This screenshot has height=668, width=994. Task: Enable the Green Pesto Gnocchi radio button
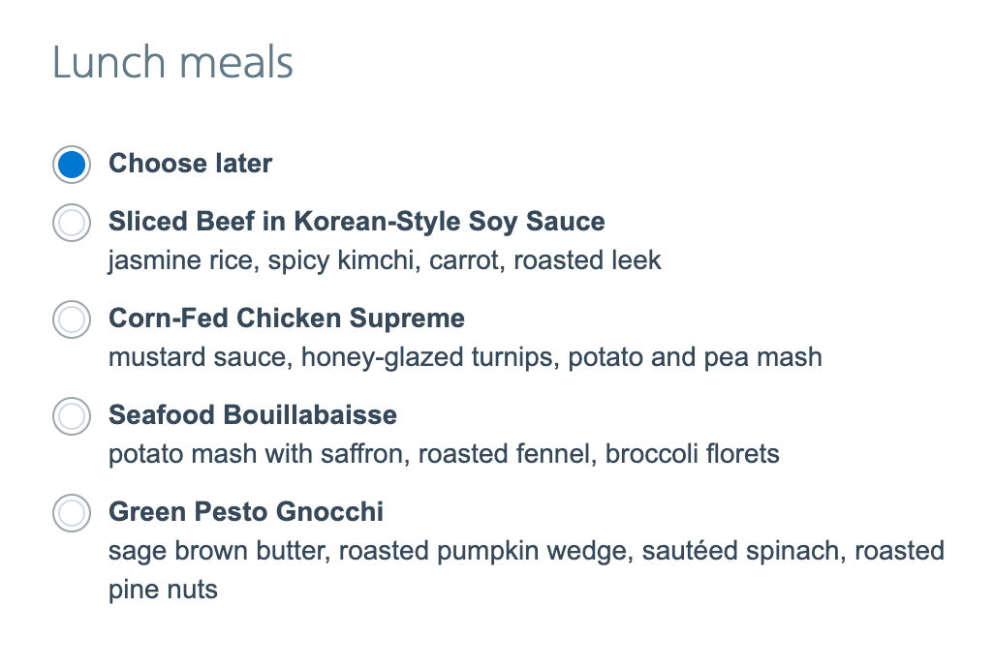72,513
